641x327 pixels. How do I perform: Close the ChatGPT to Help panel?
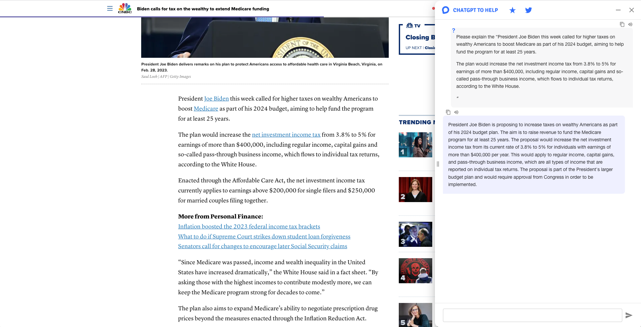click(x=632, y=10)
